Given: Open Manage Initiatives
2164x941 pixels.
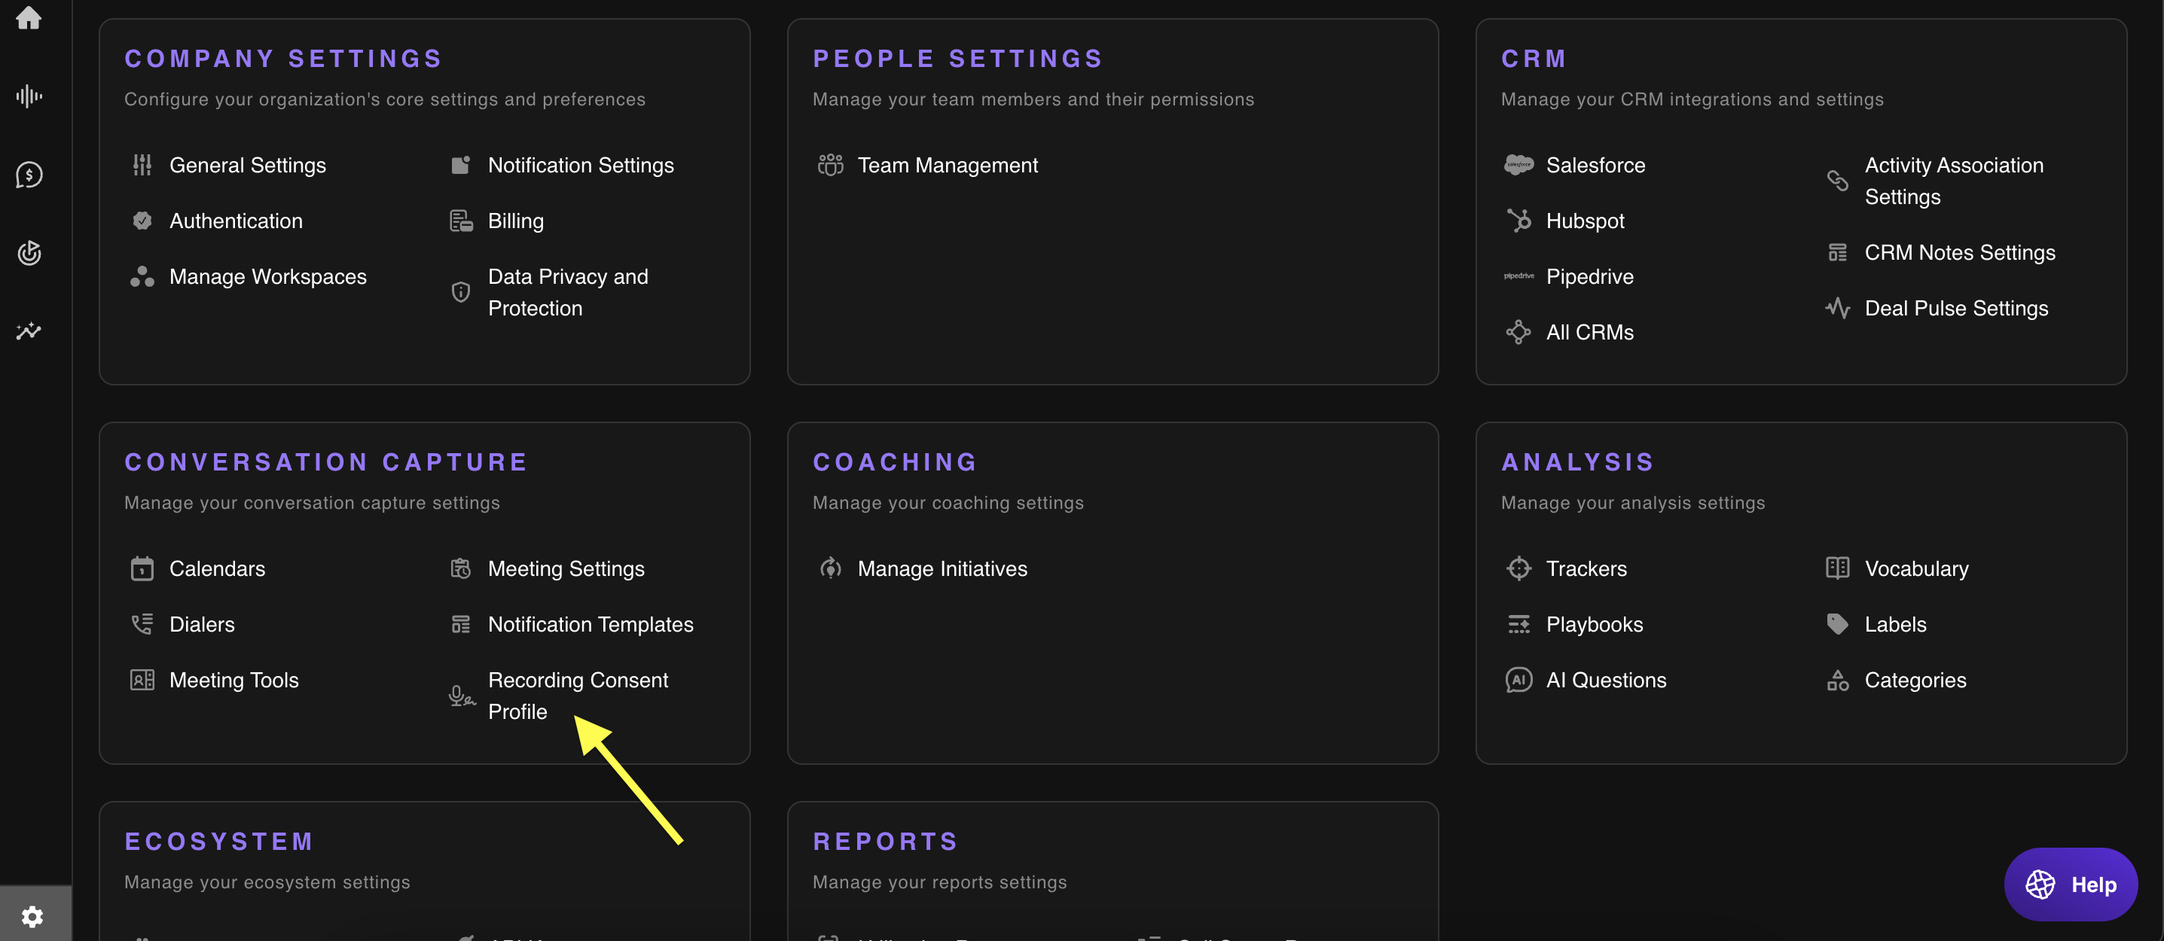Looking at the screenshot, I should [x=942, y=568].
